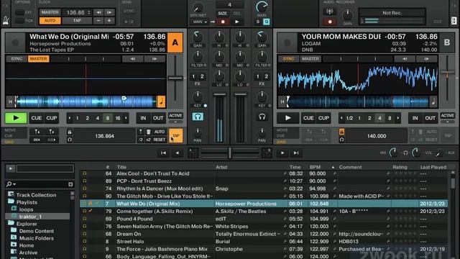Select the GRID tab in Deck A advanced panel
Image resolution: width=460 pixels, height=259 pixels.
point(9,142)
